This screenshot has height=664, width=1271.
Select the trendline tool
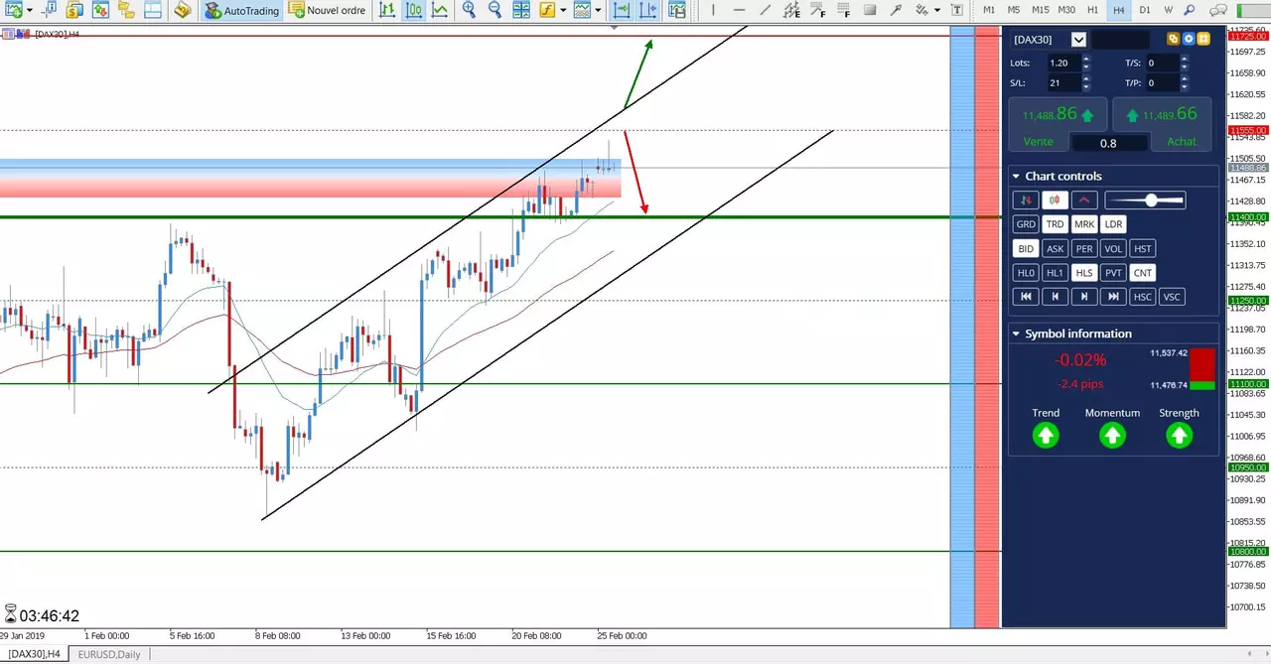(x=765, y=11)
